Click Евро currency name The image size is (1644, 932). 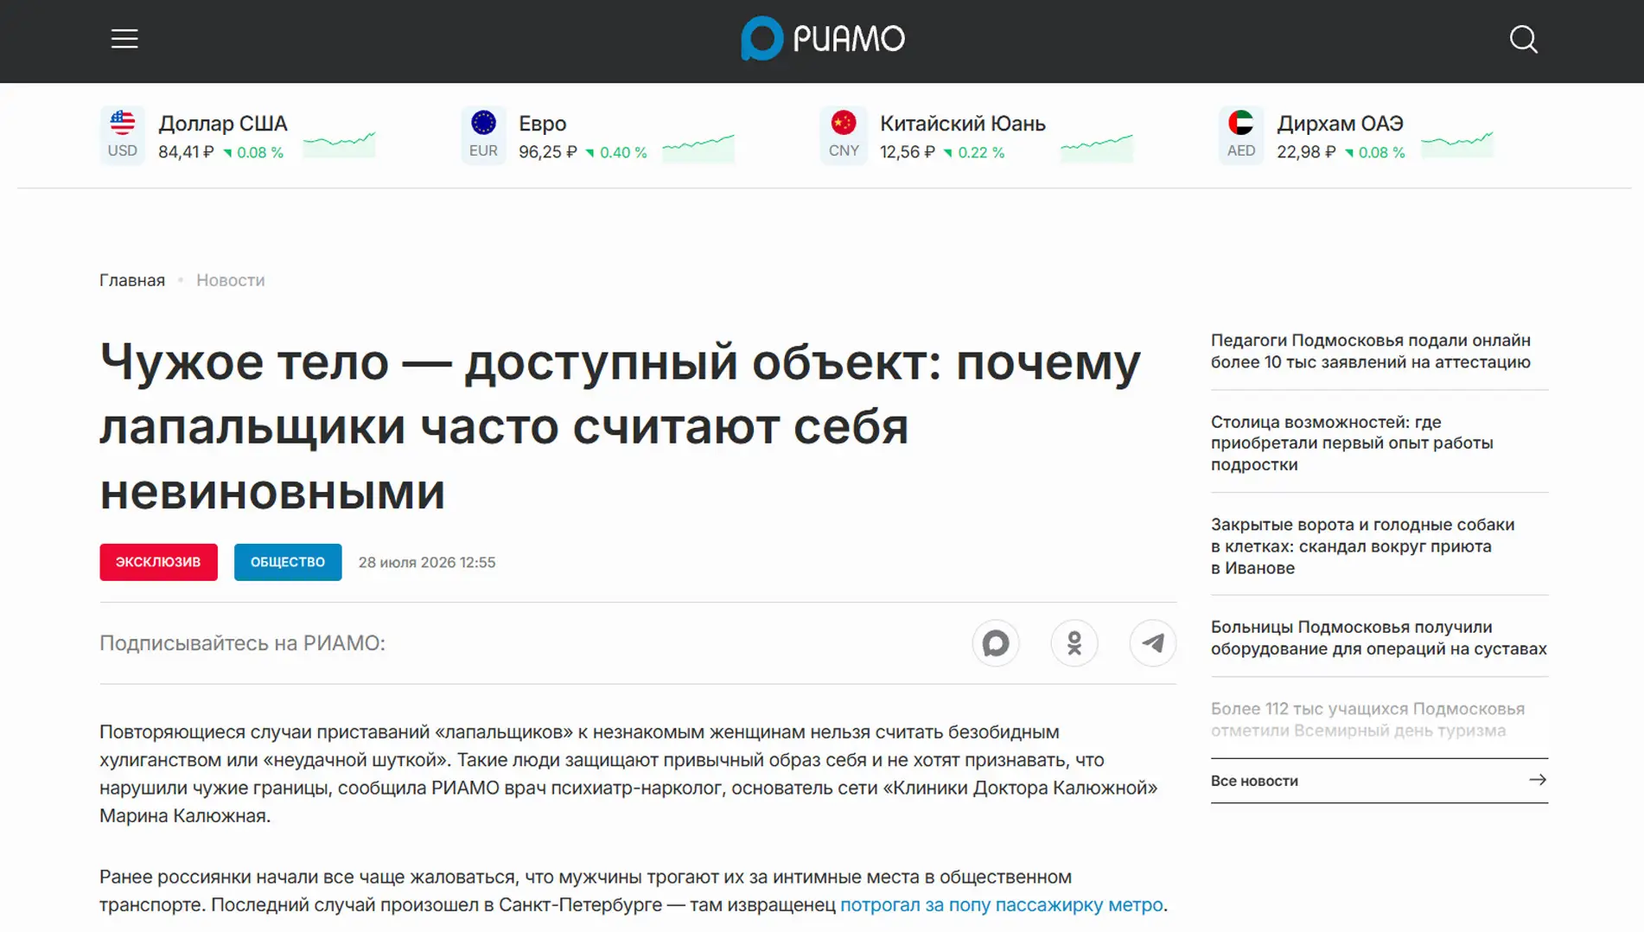(543, 124)
